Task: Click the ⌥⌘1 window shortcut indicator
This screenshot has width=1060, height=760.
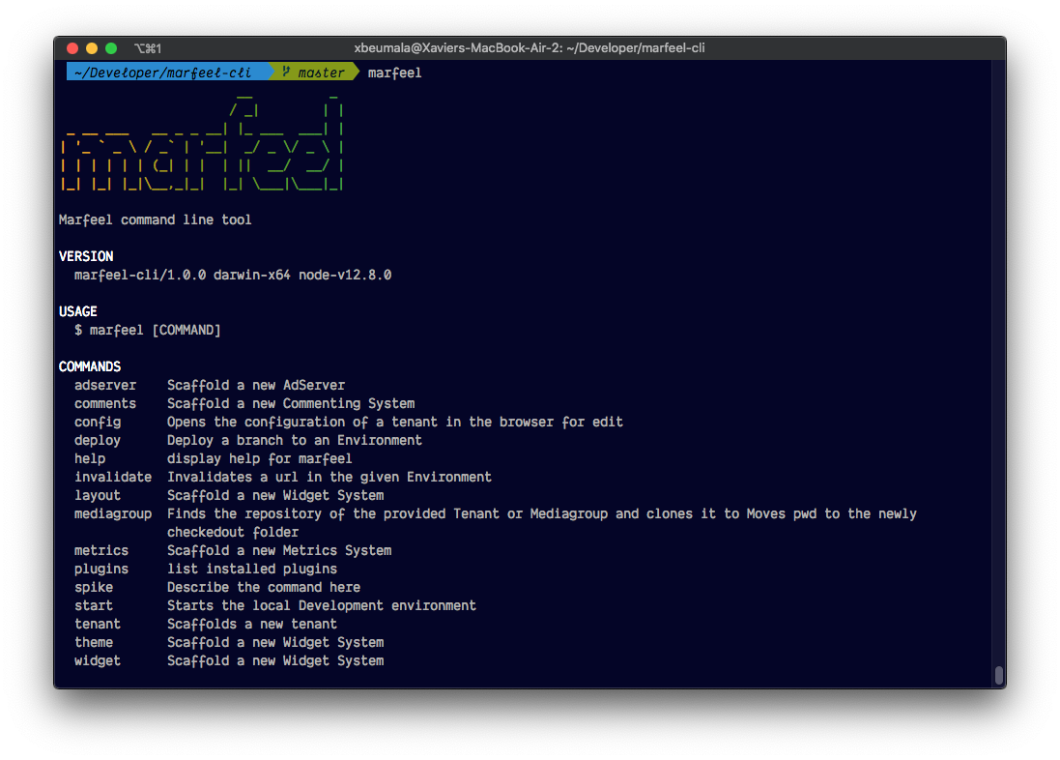Action: (148, 48)
